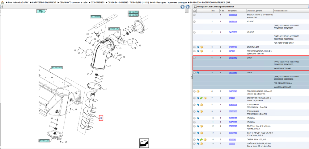Viewport: 309px width, 149px height.
Task: Click the large black arrow orientation icon
Action: tap(144, 143)
